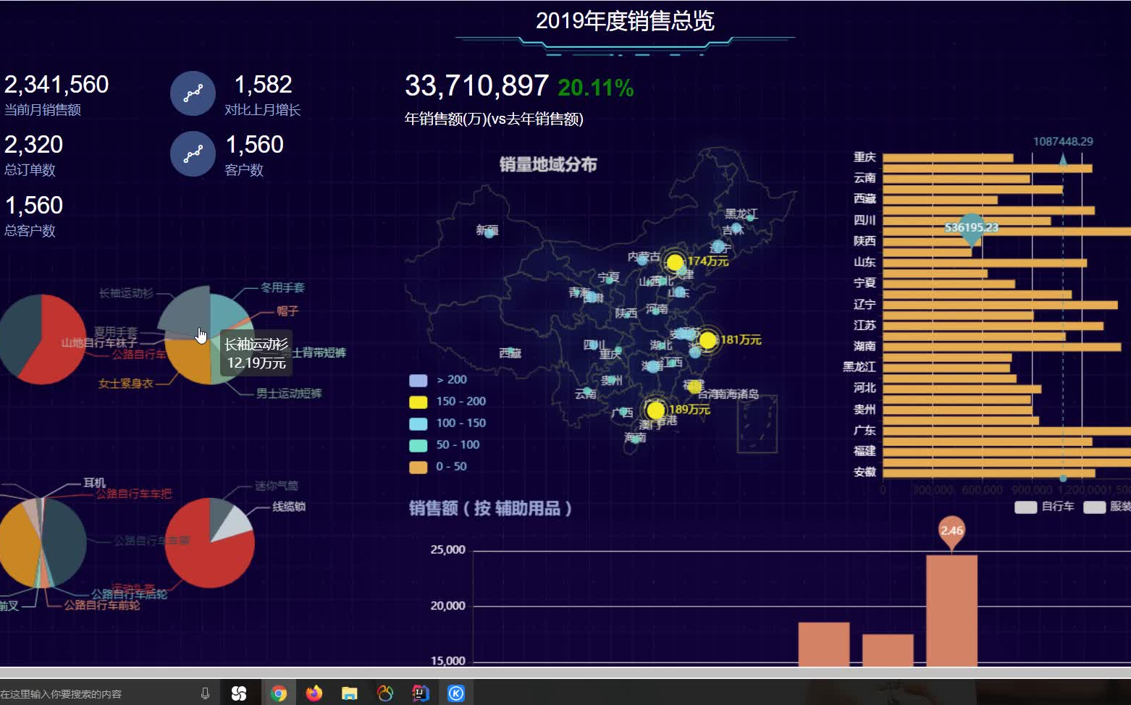Select the light gray 线缆锁 pie slice

click(x=233, y=524)
